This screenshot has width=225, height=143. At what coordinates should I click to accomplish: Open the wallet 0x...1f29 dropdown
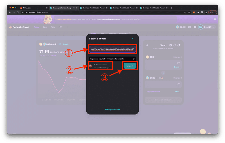(209, 27)
